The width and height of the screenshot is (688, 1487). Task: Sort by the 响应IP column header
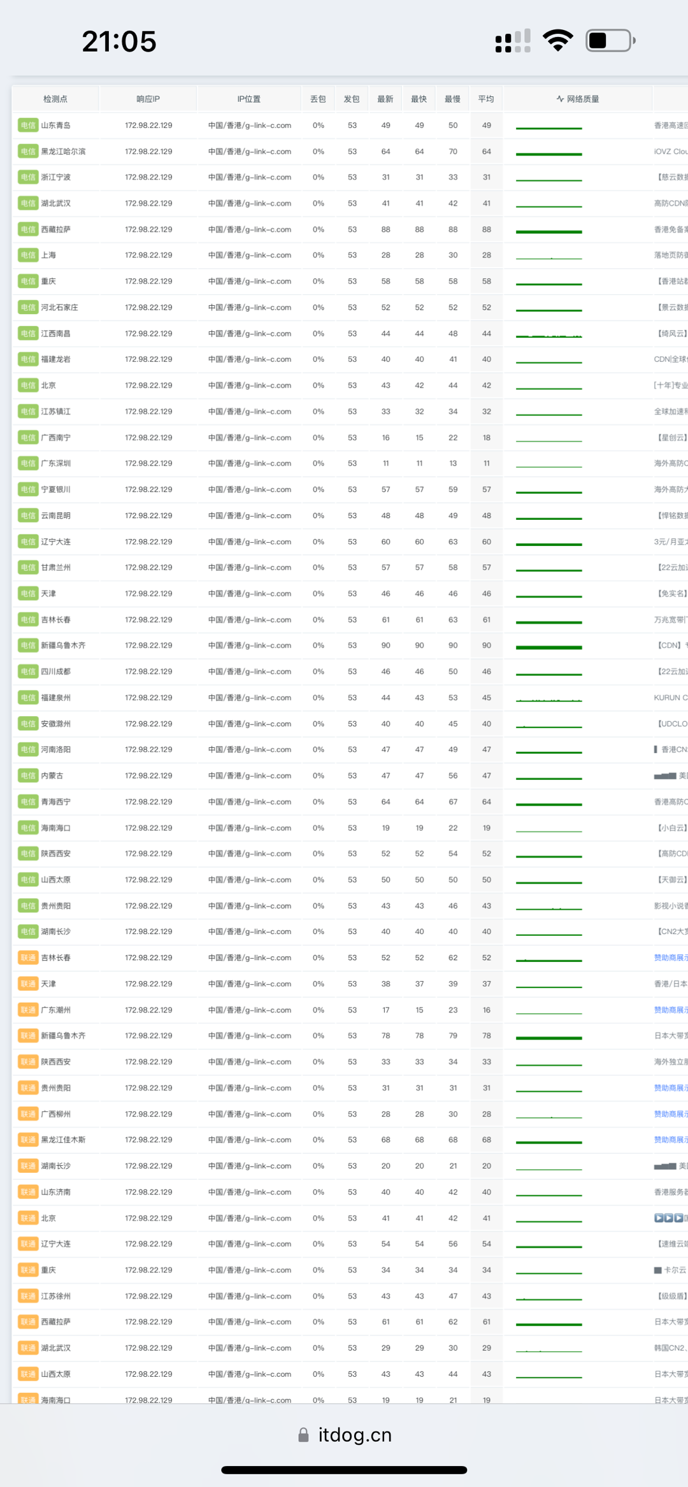pos(148,99)
